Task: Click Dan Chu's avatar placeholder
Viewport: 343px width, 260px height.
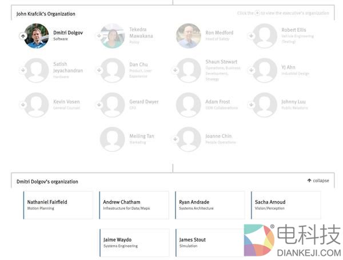Action: pos(113,70)
